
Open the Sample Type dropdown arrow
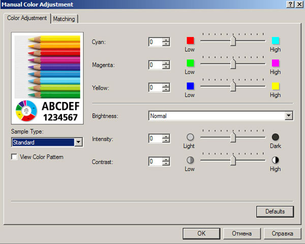tap(78, 142)
